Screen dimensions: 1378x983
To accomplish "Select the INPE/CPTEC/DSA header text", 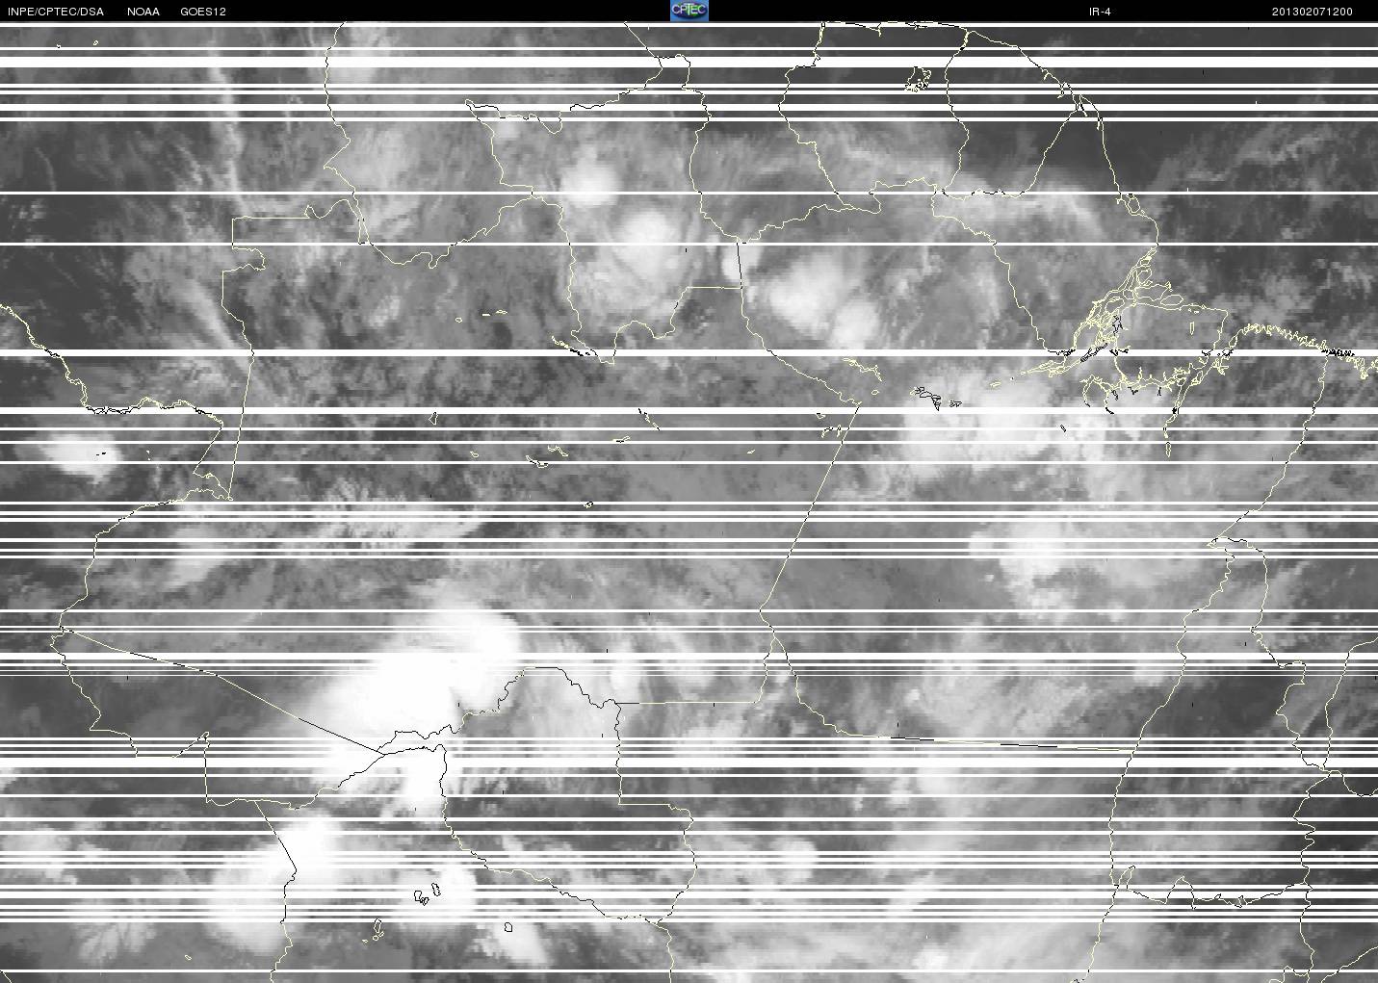I will point(56,12).
